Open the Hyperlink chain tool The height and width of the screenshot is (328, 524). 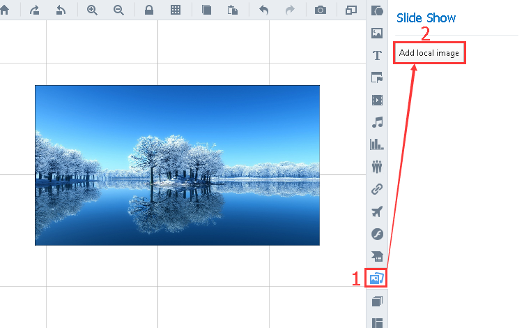click(377, 189)
